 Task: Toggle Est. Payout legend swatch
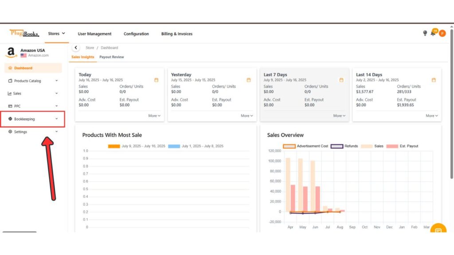click(x=392, y=146)
